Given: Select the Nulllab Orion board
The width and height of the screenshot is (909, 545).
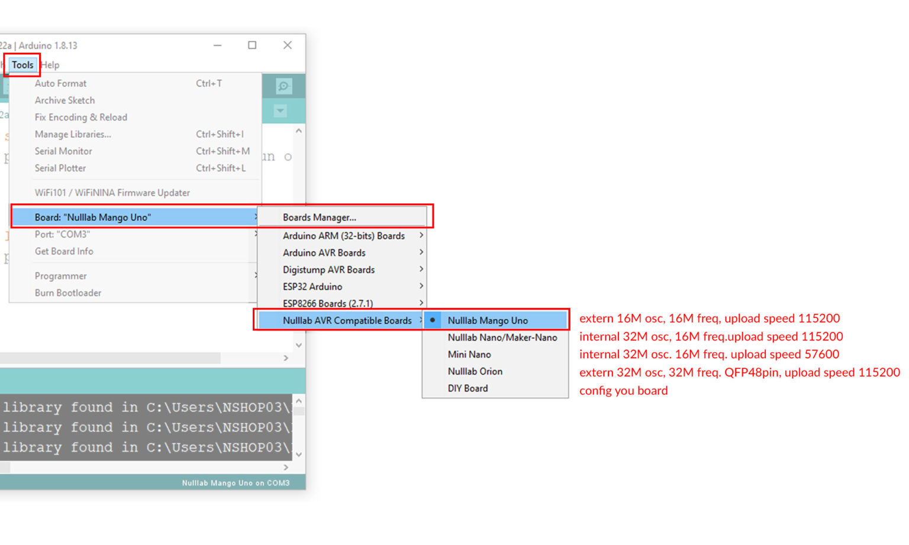Looking at the screenshot, I should point(475,371).
